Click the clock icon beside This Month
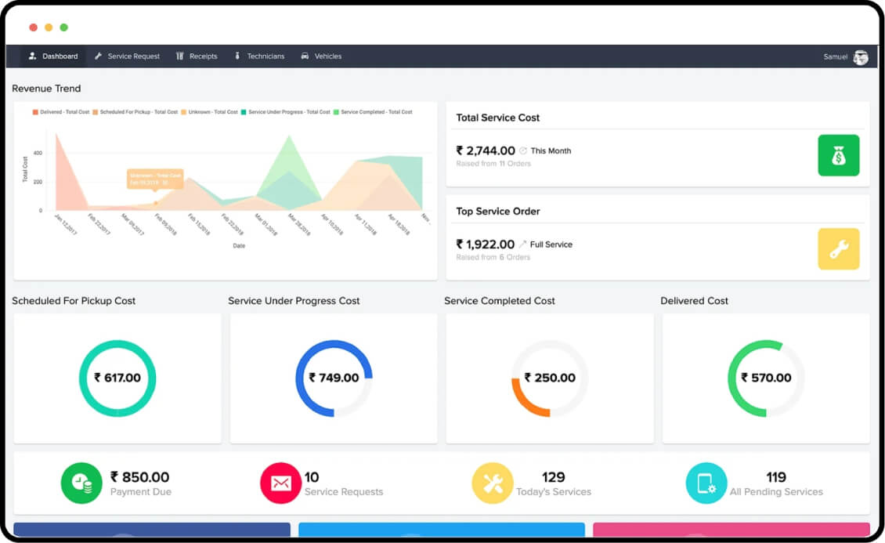The width and height of the screenshot is (885, 543). pyautogui.click(x=523, y=150)
